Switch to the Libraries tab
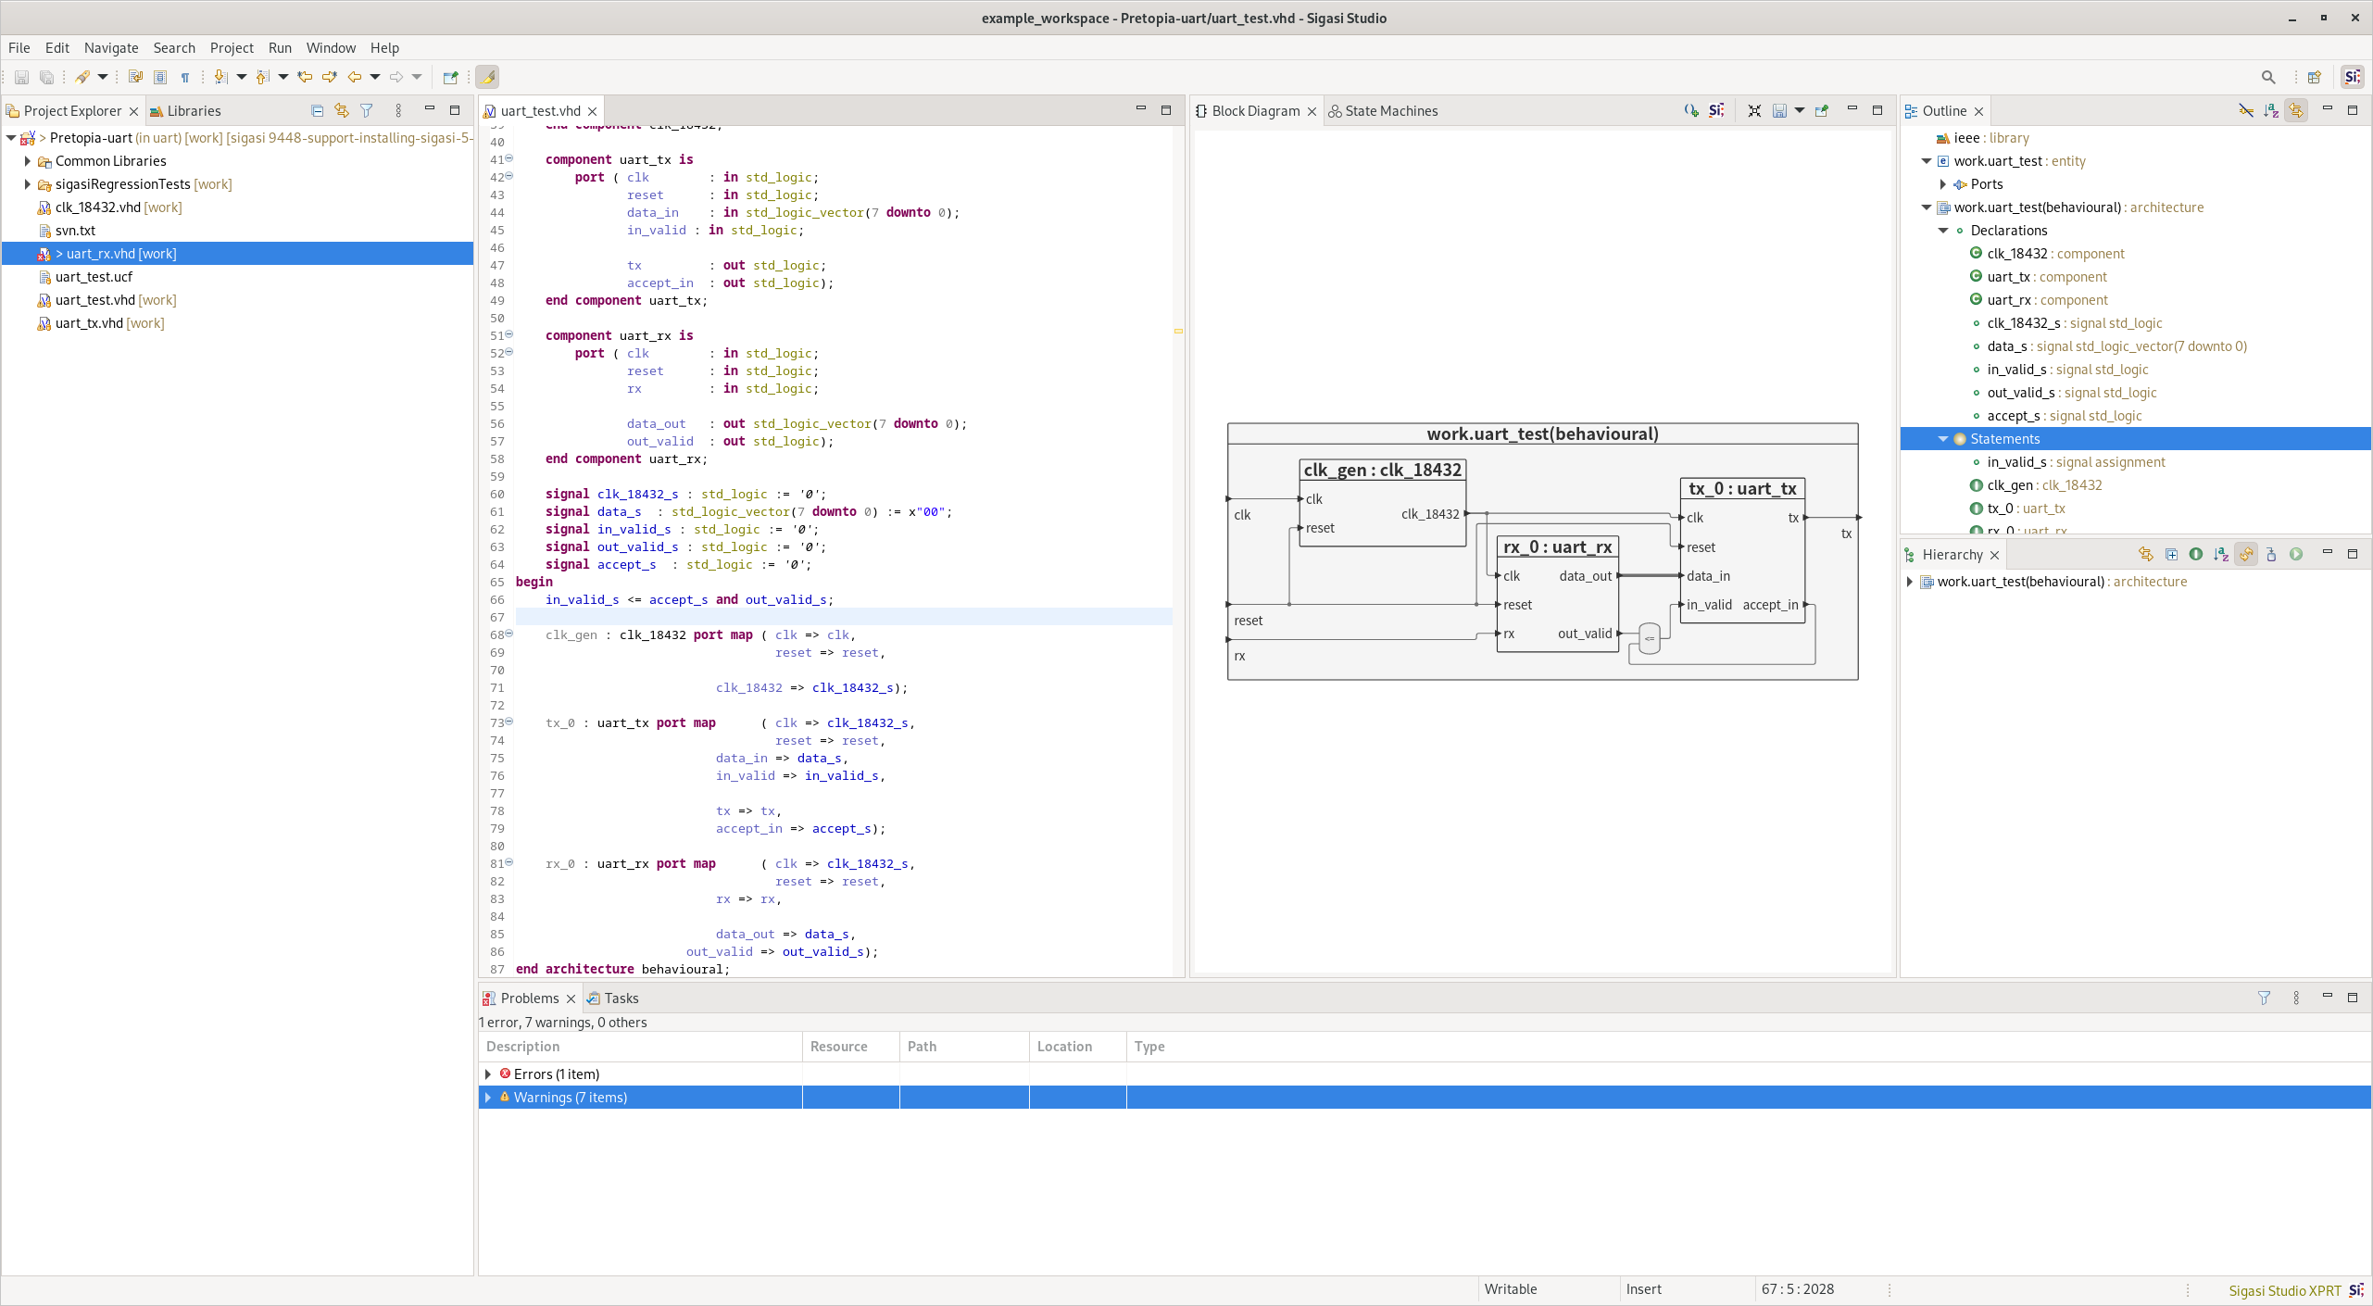The height and width of the screenshot is (1306, 2373). [x=185, y=111]
